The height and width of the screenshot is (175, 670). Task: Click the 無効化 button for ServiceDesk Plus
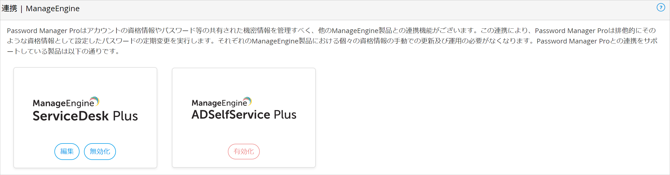(x=100, y=151)
